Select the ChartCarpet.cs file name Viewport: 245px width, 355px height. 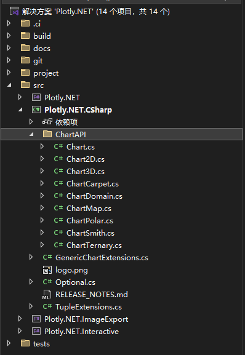tap(92, 184)
